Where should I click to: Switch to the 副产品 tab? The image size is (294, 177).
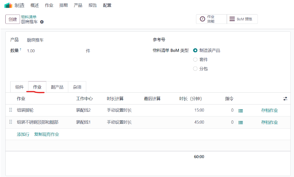(57, 87)
